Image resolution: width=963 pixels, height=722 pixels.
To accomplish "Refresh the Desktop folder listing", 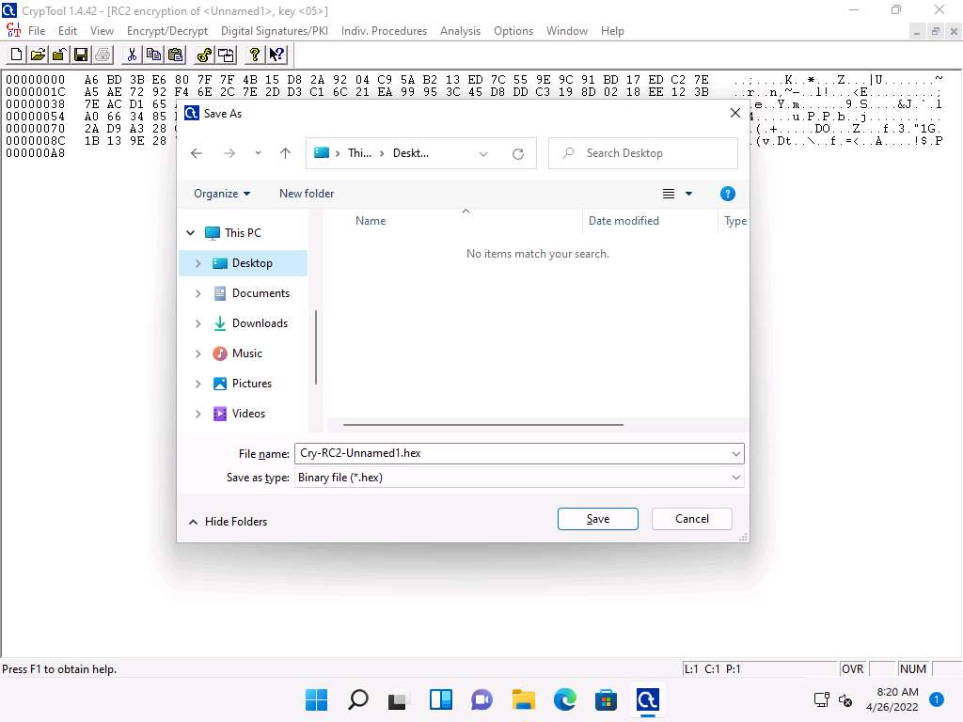I will pos(517,153).
